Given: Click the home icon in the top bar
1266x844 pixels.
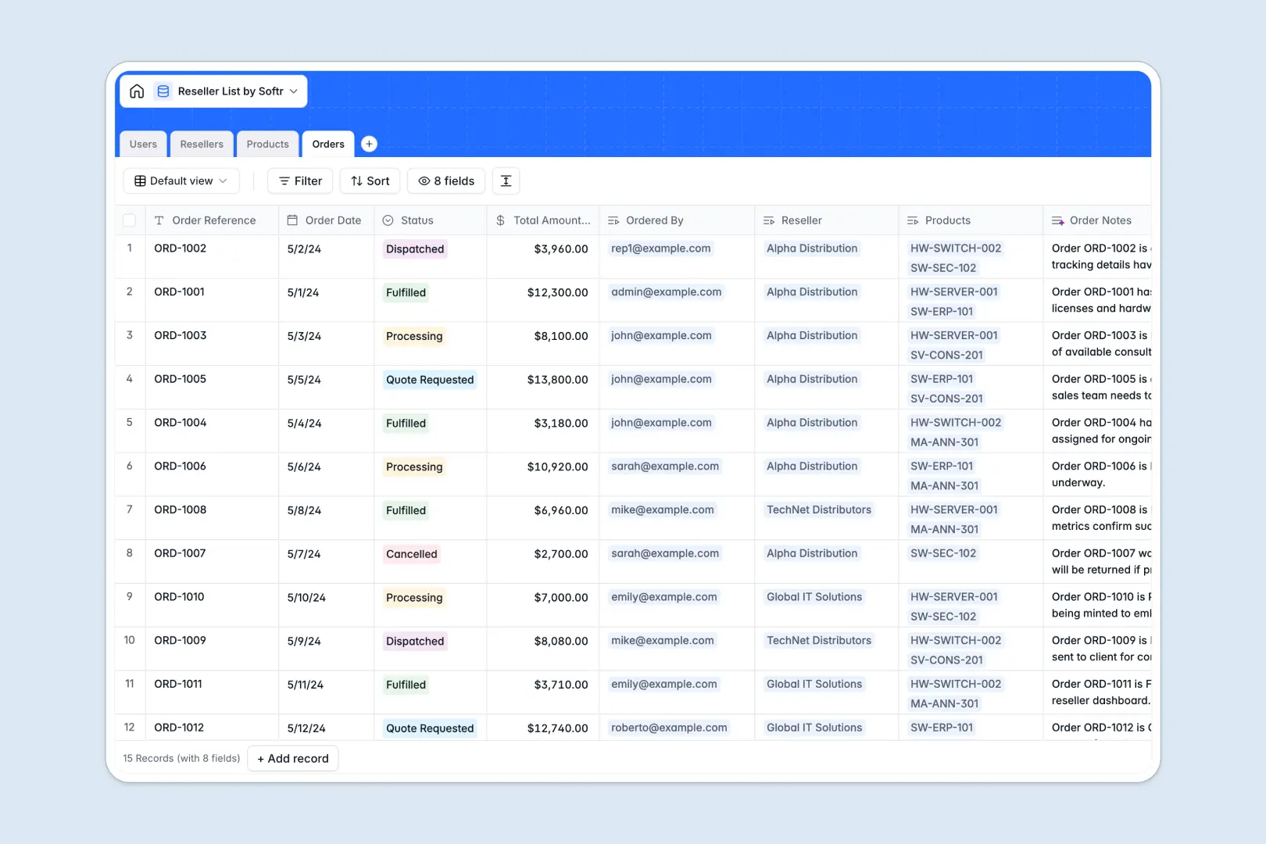Looking at the screenshot, I should tap(137, 91).
